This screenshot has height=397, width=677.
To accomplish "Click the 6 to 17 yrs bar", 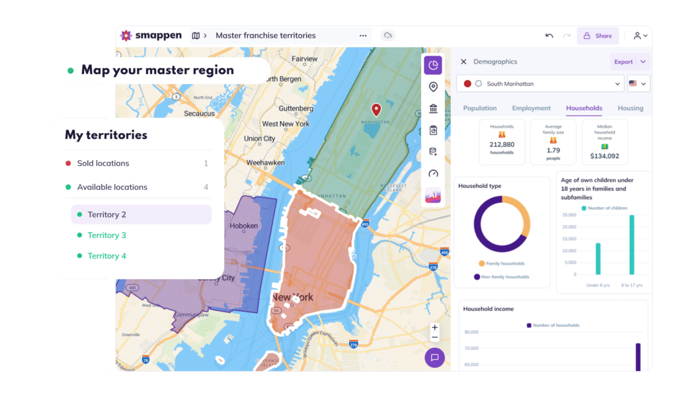I will (631, 245).
